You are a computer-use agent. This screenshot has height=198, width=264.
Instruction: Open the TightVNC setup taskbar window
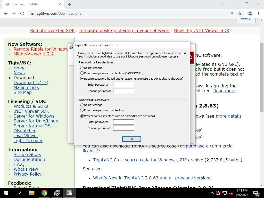coord(70,193)
